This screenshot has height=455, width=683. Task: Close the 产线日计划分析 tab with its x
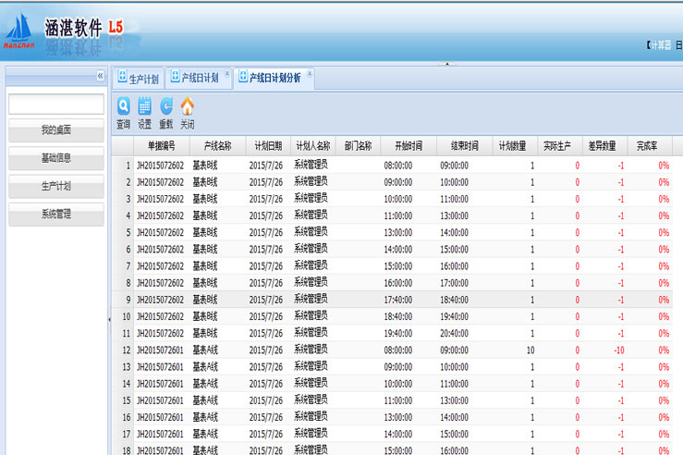(310, 73)
